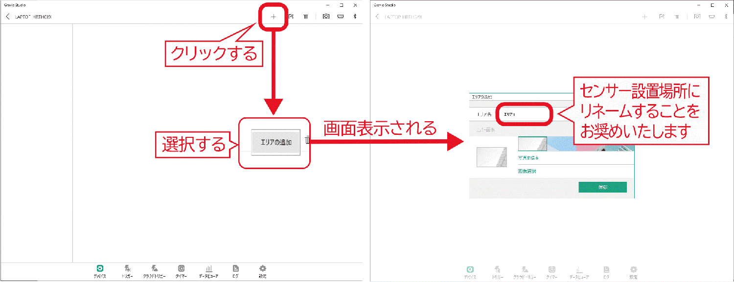Click the green 保存 button
The height and width of the screenshot is (282, 734).
[x=602, y=187]
